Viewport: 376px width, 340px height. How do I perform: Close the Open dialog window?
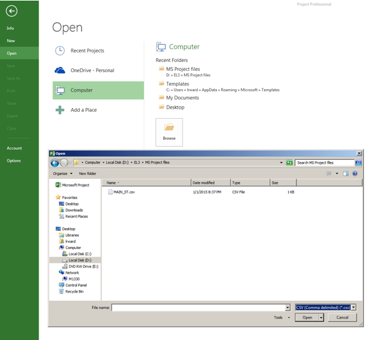point(359,154)
